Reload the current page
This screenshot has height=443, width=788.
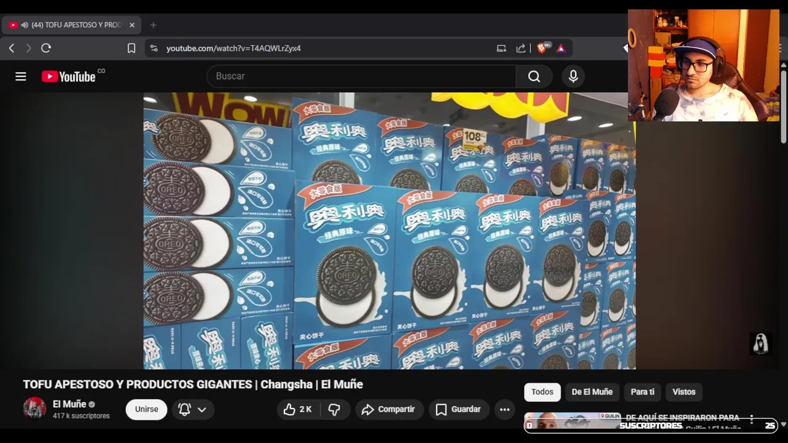46,48
